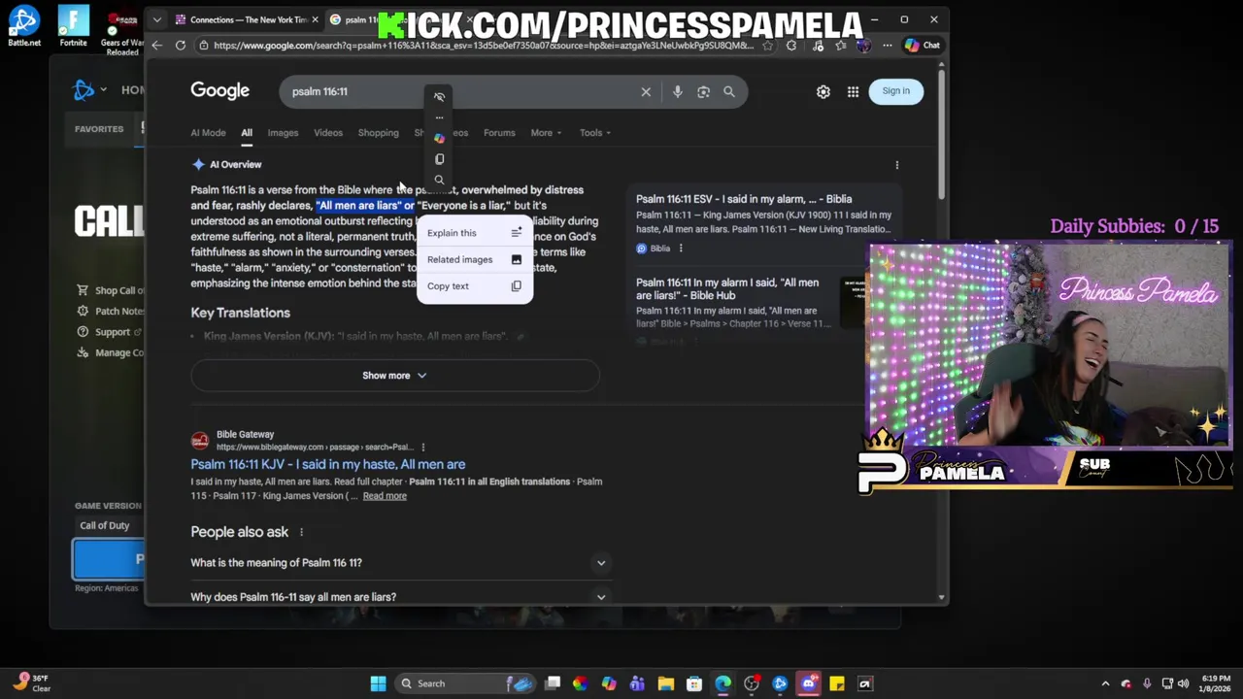This screenshot has height=699, width=1243.
Task: Open the Game Version 'Call of Duty' dropdown
Action: click(x=110, y=525)
